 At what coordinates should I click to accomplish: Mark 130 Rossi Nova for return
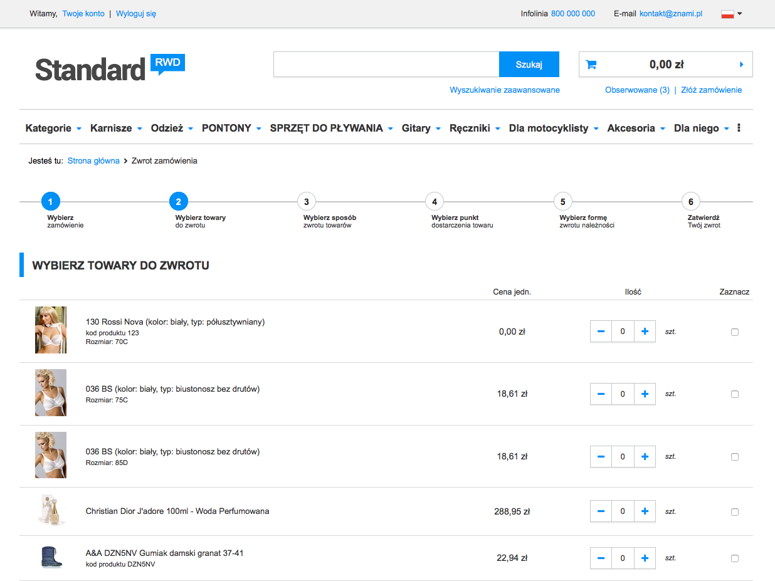pyautogui.click(x=735, y=332)
